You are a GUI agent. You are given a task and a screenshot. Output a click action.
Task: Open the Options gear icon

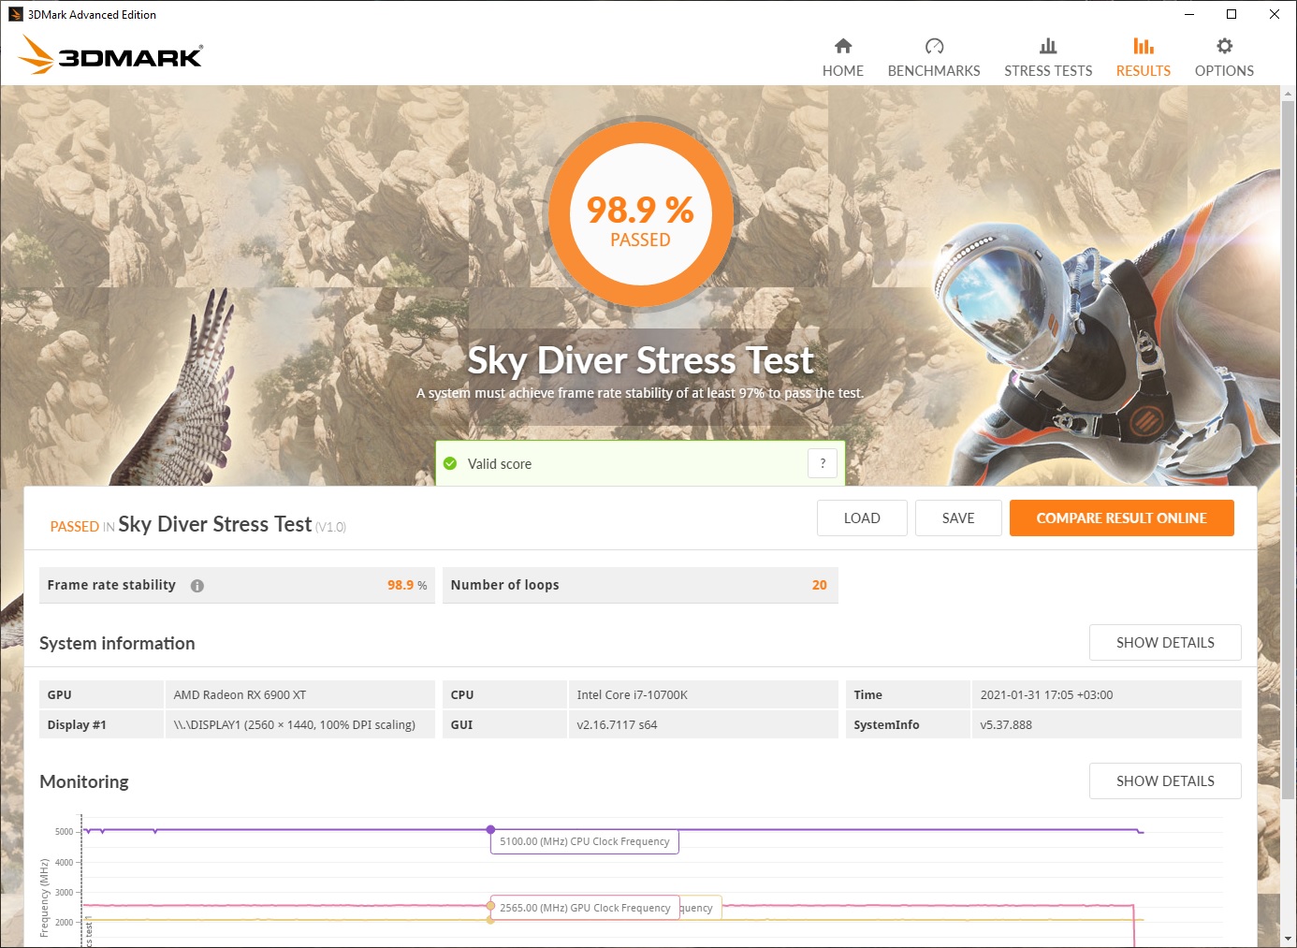tap(1224, 46)
